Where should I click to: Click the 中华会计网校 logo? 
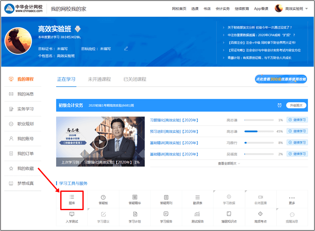[23, 9]
